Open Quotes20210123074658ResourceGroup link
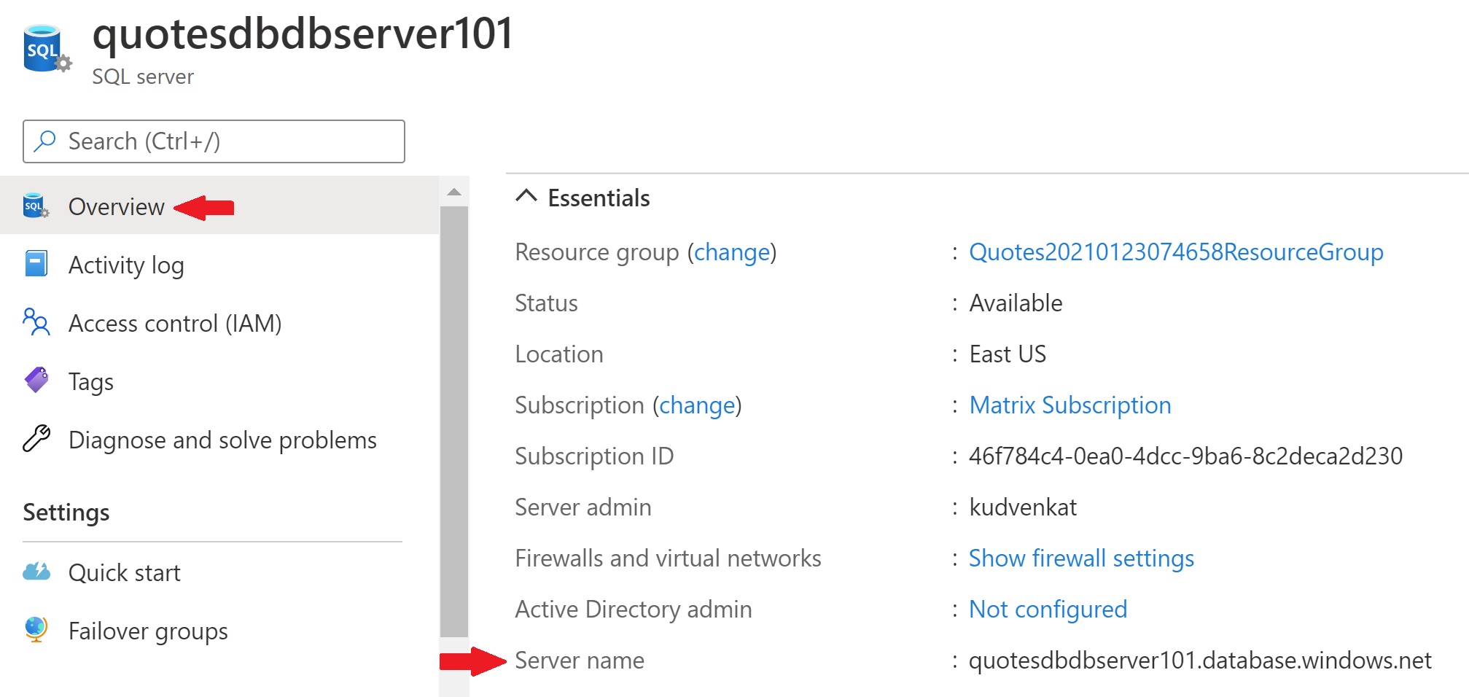 (x=1176, y=252)
